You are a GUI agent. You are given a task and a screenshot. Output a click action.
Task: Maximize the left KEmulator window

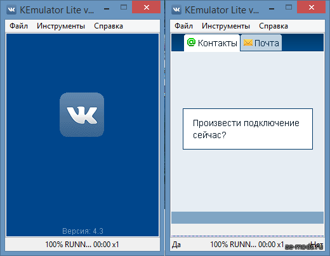pyautogui.click(x=124, y=8)
